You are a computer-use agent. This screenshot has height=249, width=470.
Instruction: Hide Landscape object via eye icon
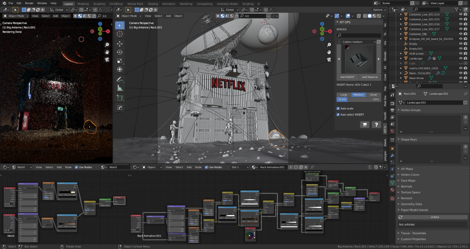[461, 58]
